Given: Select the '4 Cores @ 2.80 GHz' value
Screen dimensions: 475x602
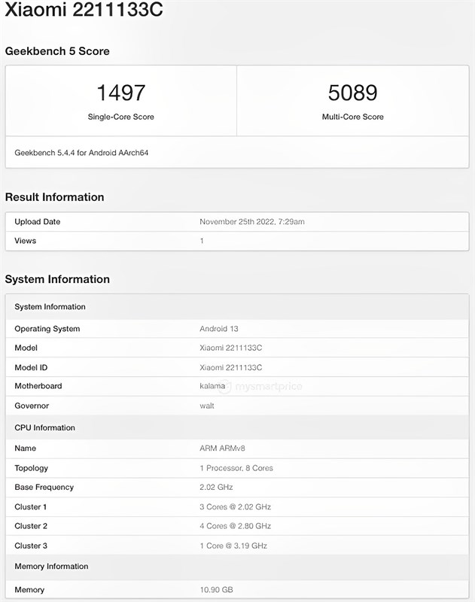Looking at the screenshot, I should 236,526.
